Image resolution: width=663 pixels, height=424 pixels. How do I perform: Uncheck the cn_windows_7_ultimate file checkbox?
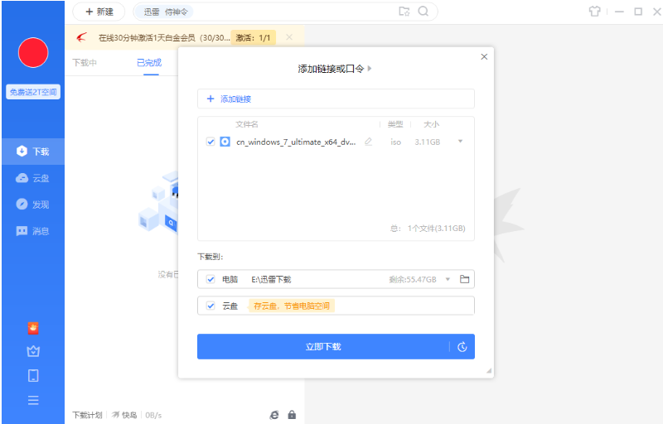(x=211, y=142)
